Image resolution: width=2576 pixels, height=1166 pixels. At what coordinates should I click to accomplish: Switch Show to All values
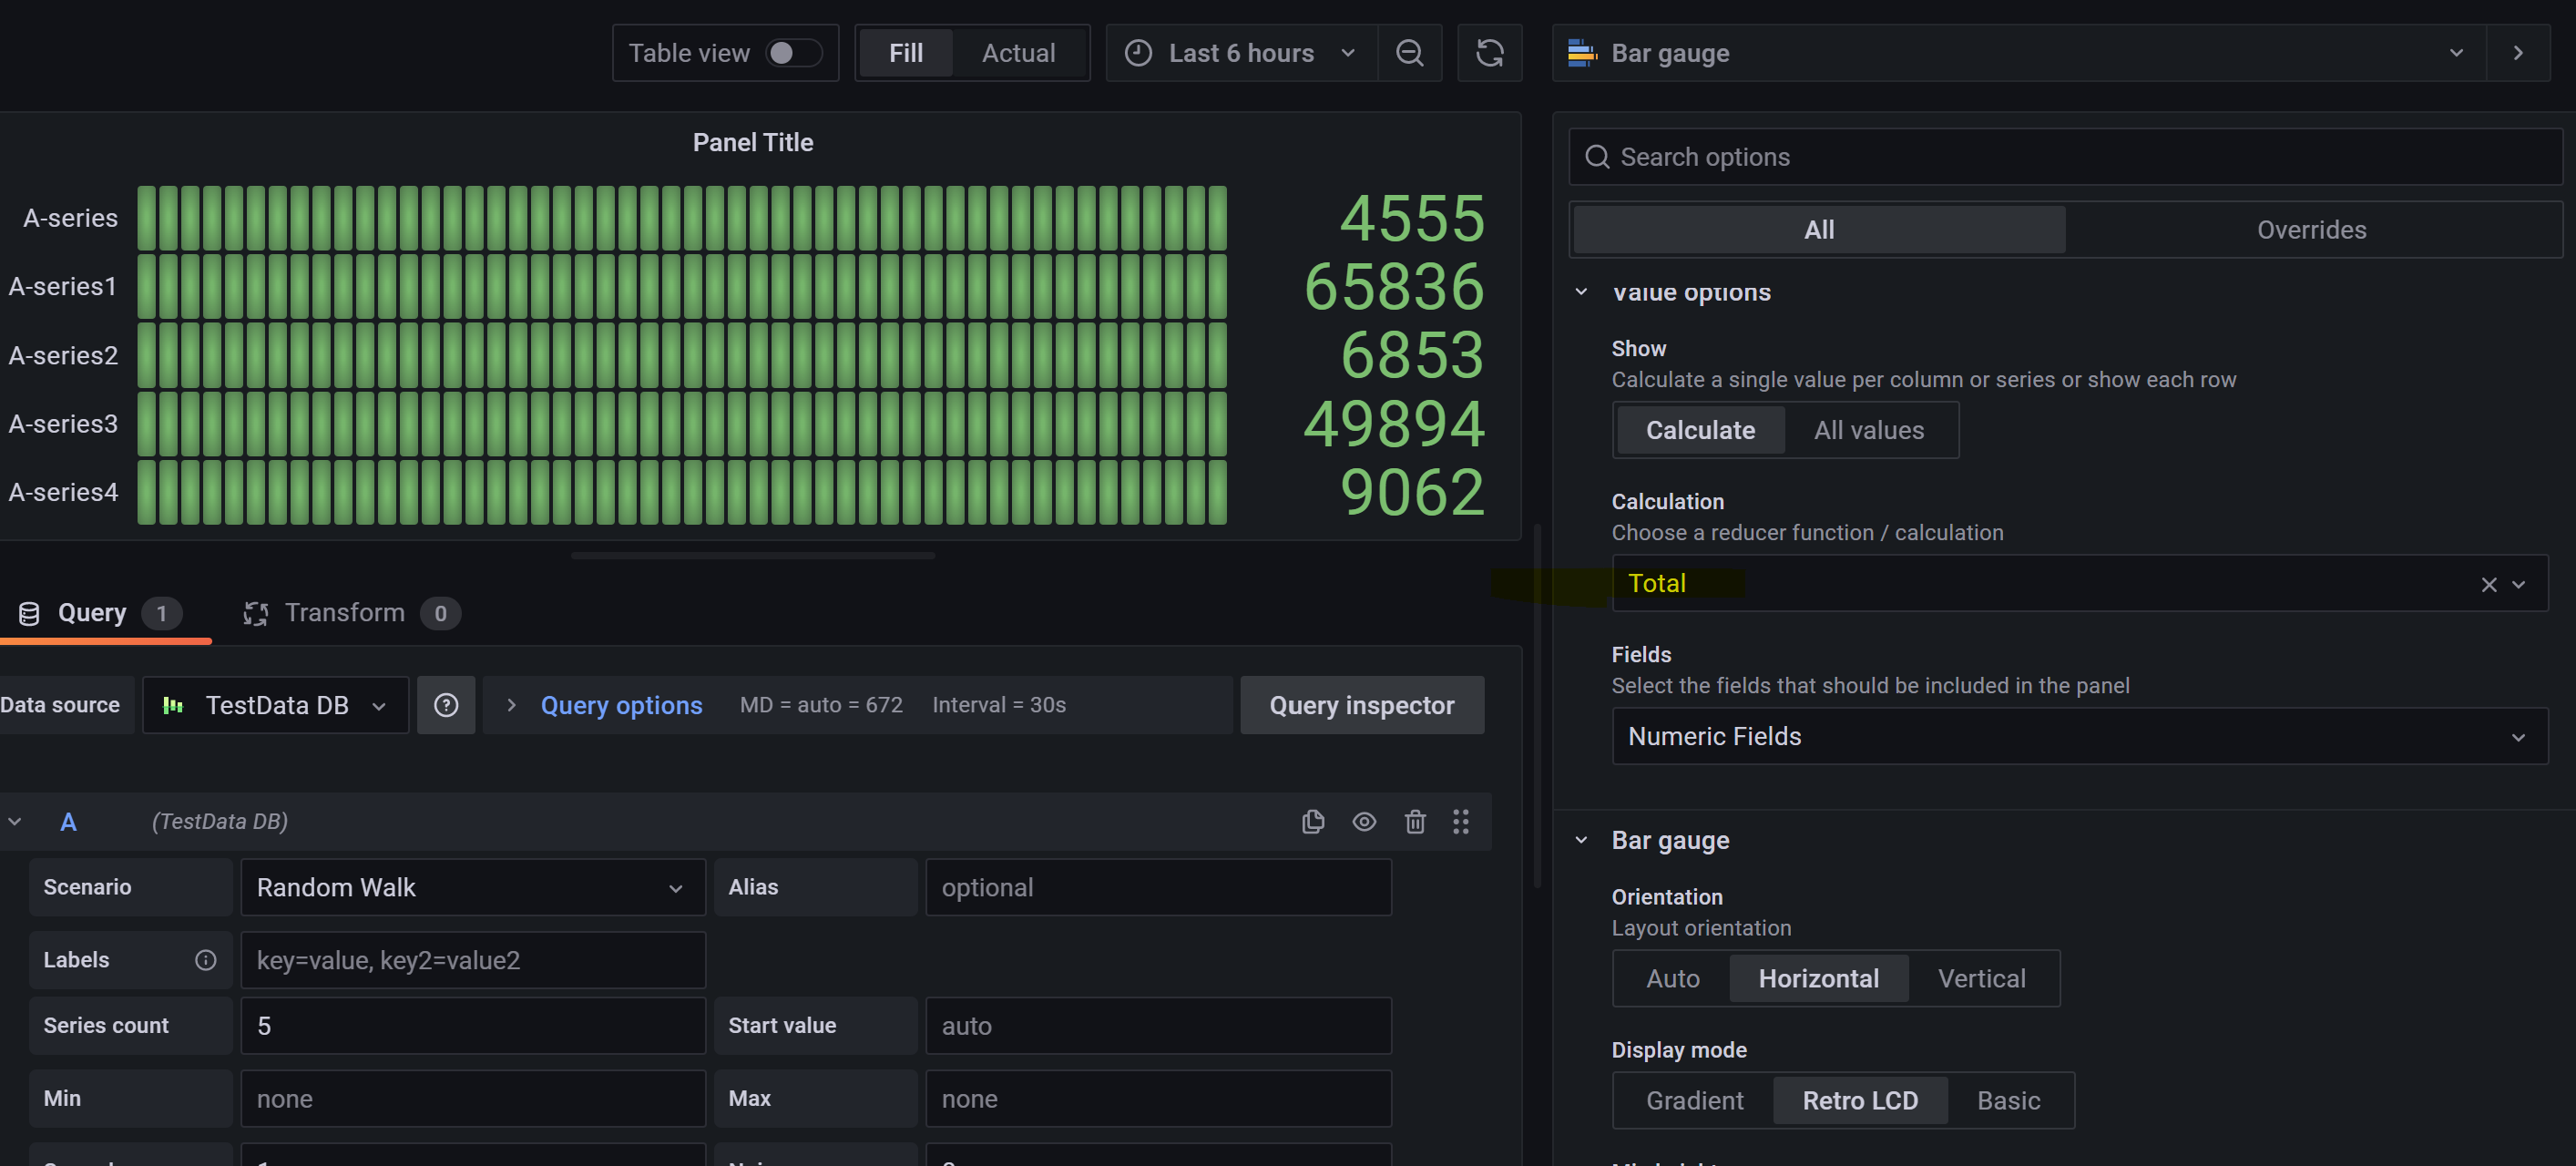(1868, 429)
